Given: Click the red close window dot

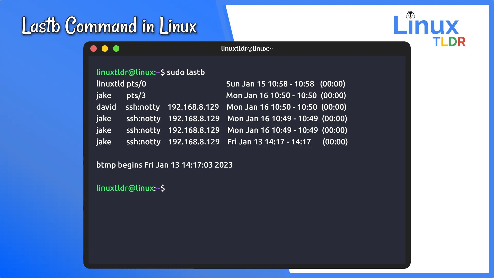Looking at the screenshot, I should pyautogui.click(x=94, y=49).
